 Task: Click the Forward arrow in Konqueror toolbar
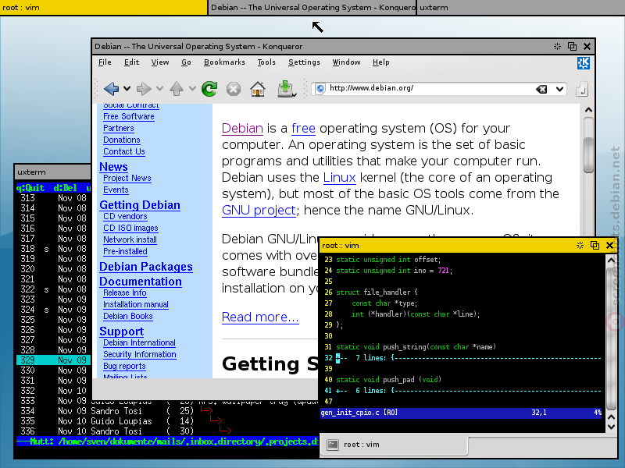pos(144,88)
